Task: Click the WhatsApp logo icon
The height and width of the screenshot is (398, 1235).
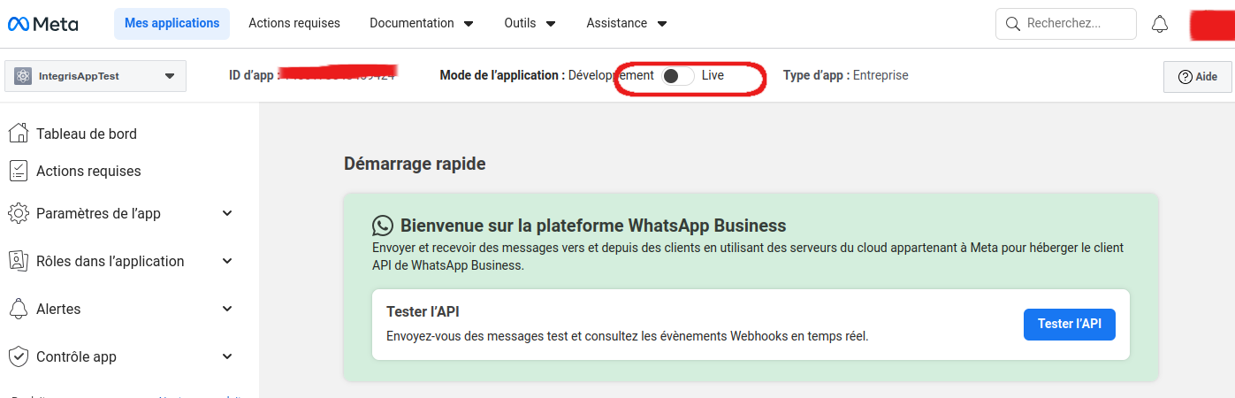Action: coord(383,226)
